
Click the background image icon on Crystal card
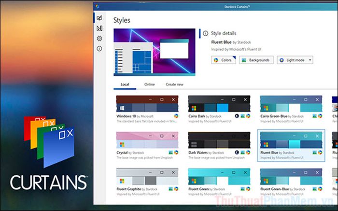tap(170, 153)
